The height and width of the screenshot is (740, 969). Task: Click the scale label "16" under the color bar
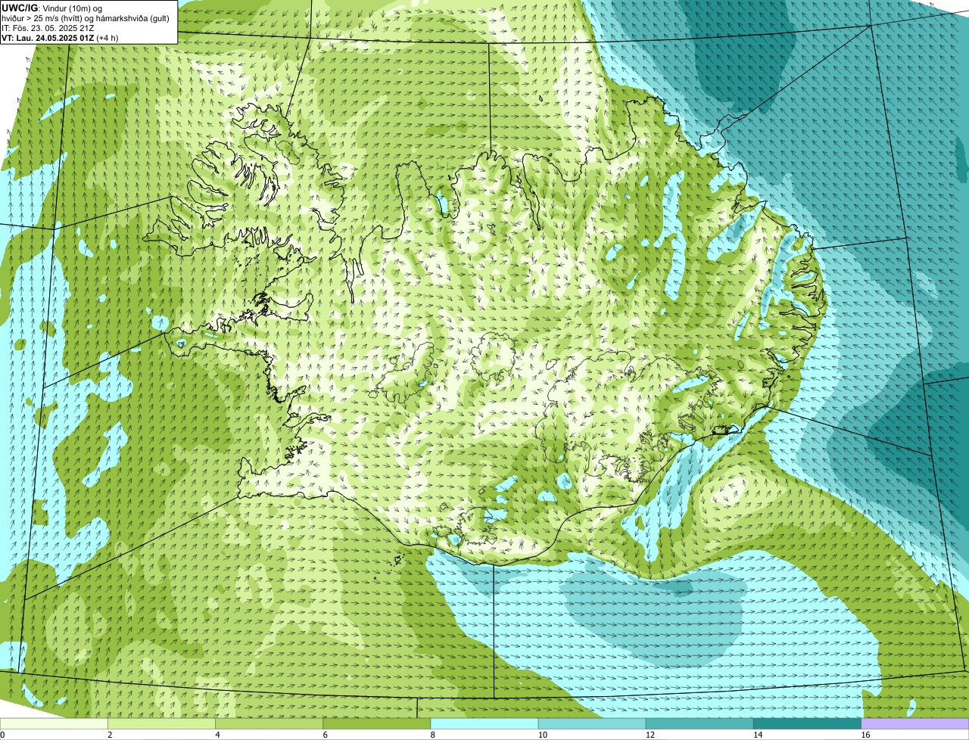[x=865, y=735]
